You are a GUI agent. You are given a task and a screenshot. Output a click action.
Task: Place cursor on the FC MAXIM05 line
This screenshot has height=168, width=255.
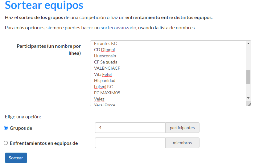(x=107, y=93)
